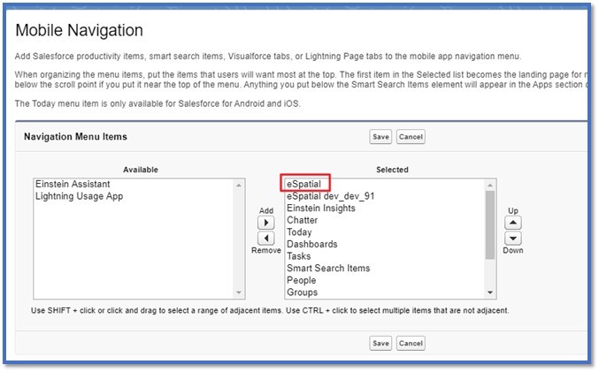Click bottom Save button
The image size is (599, 372).
[x=380, y=343]
